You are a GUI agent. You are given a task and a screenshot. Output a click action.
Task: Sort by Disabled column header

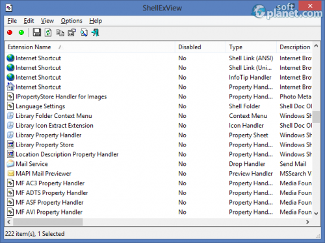click(200, 47)
